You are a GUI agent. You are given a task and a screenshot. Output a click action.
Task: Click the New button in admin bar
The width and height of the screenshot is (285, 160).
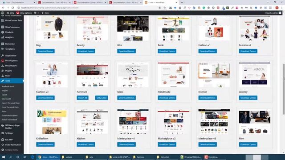coord(45,13)
